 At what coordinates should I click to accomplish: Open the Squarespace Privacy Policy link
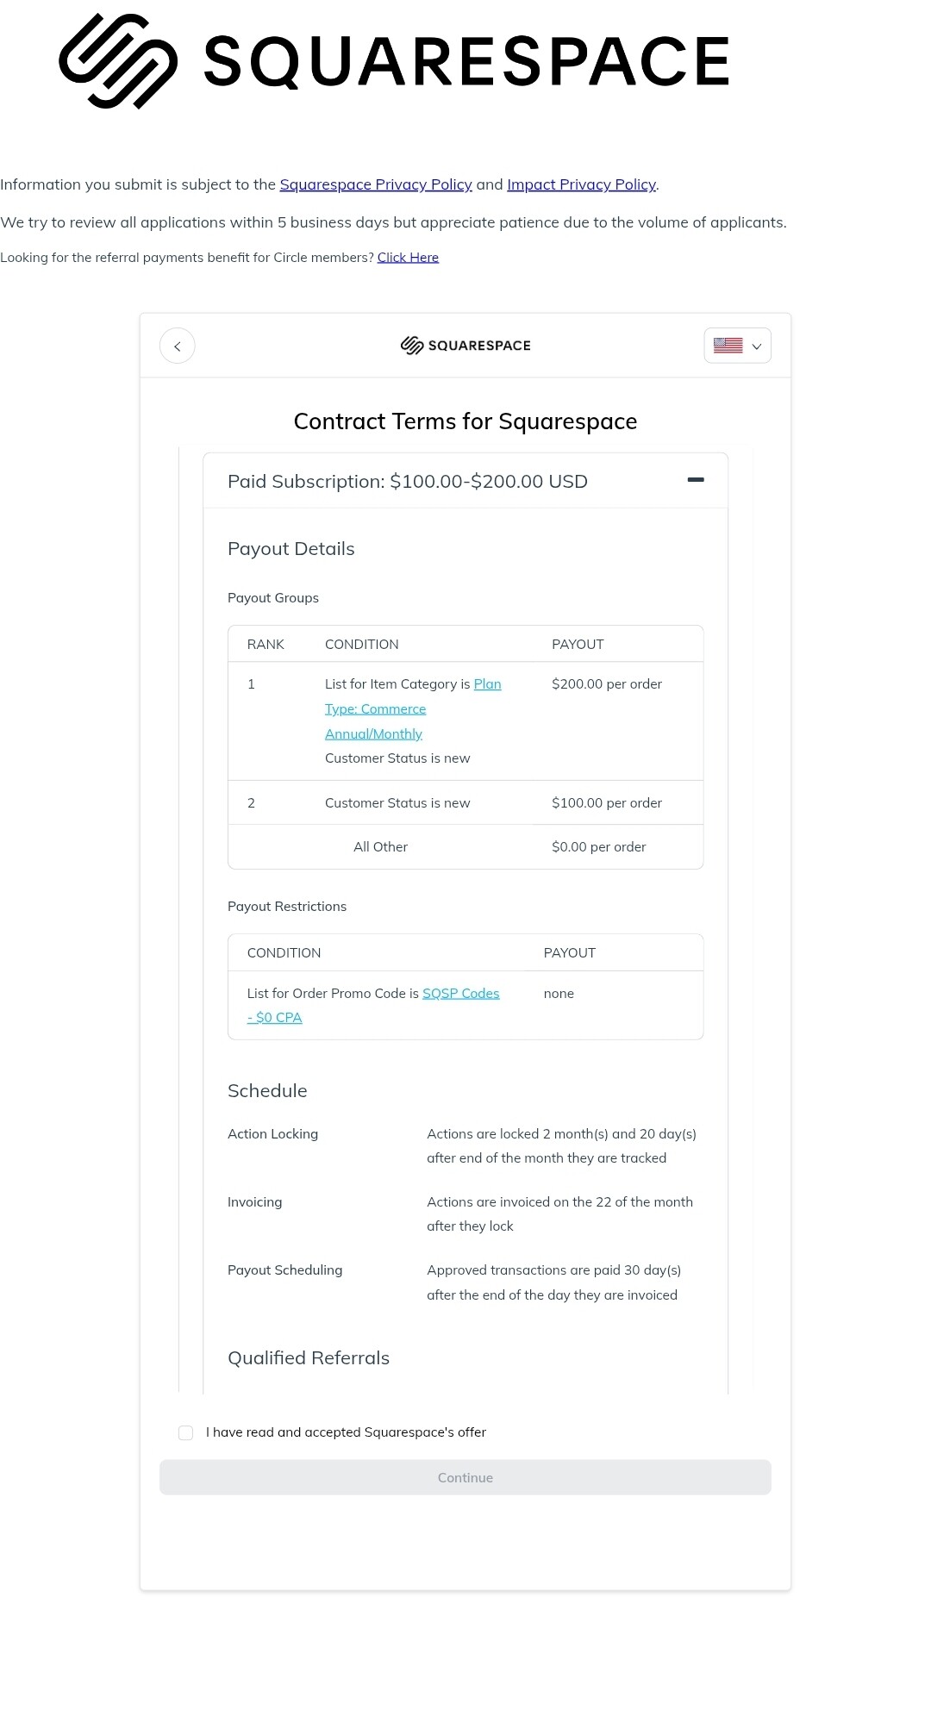click(x=376, y=184)
